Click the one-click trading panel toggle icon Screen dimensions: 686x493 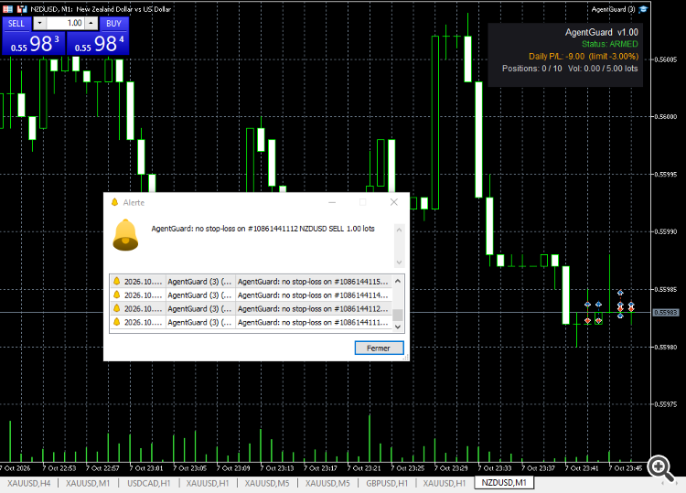click(x=8, y=9)
